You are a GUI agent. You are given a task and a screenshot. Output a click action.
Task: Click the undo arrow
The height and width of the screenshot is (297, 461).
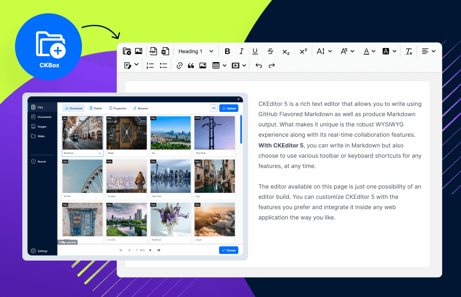(259, 66)
